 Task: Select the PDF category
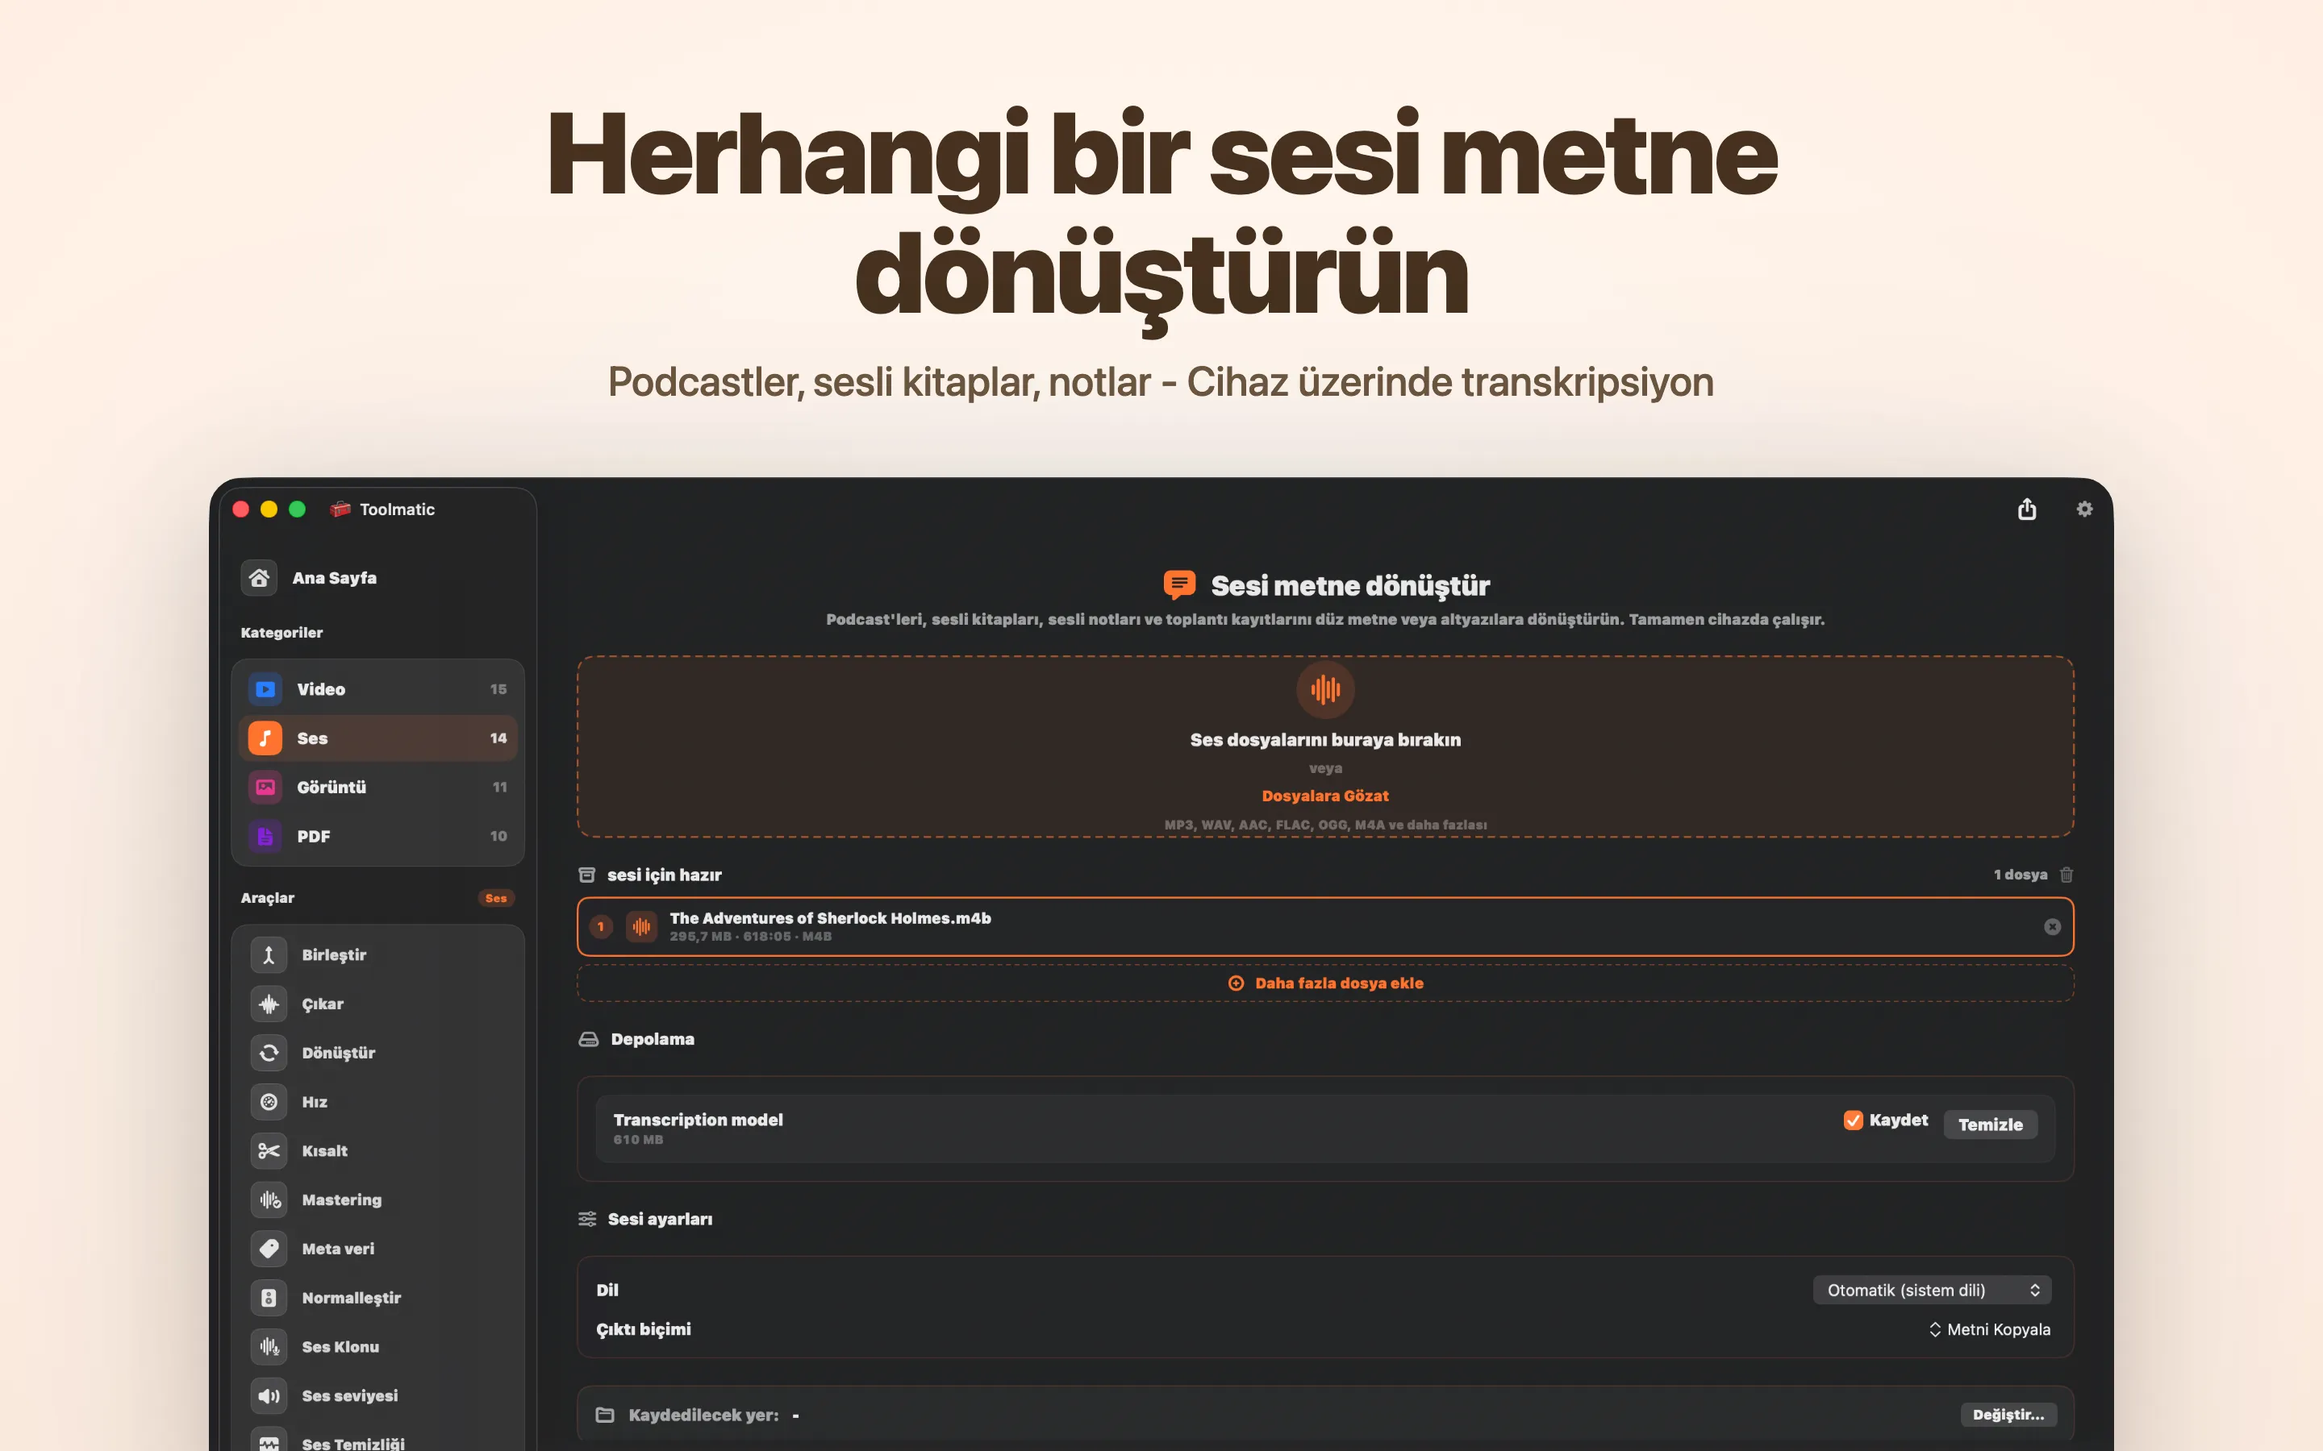pos(377,836)
